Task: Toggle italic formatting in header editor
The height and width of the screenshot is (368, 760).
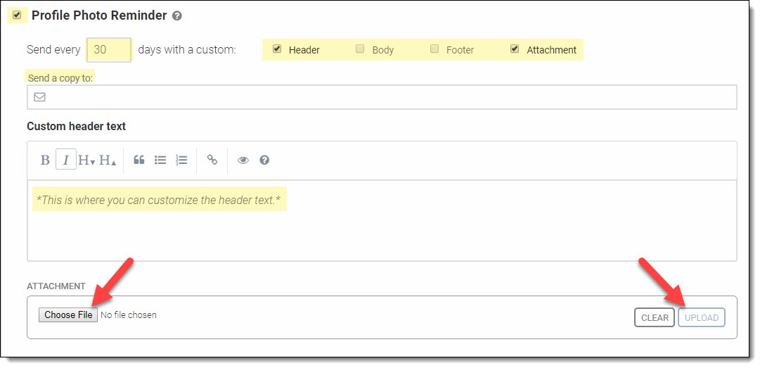Action: 66,160
